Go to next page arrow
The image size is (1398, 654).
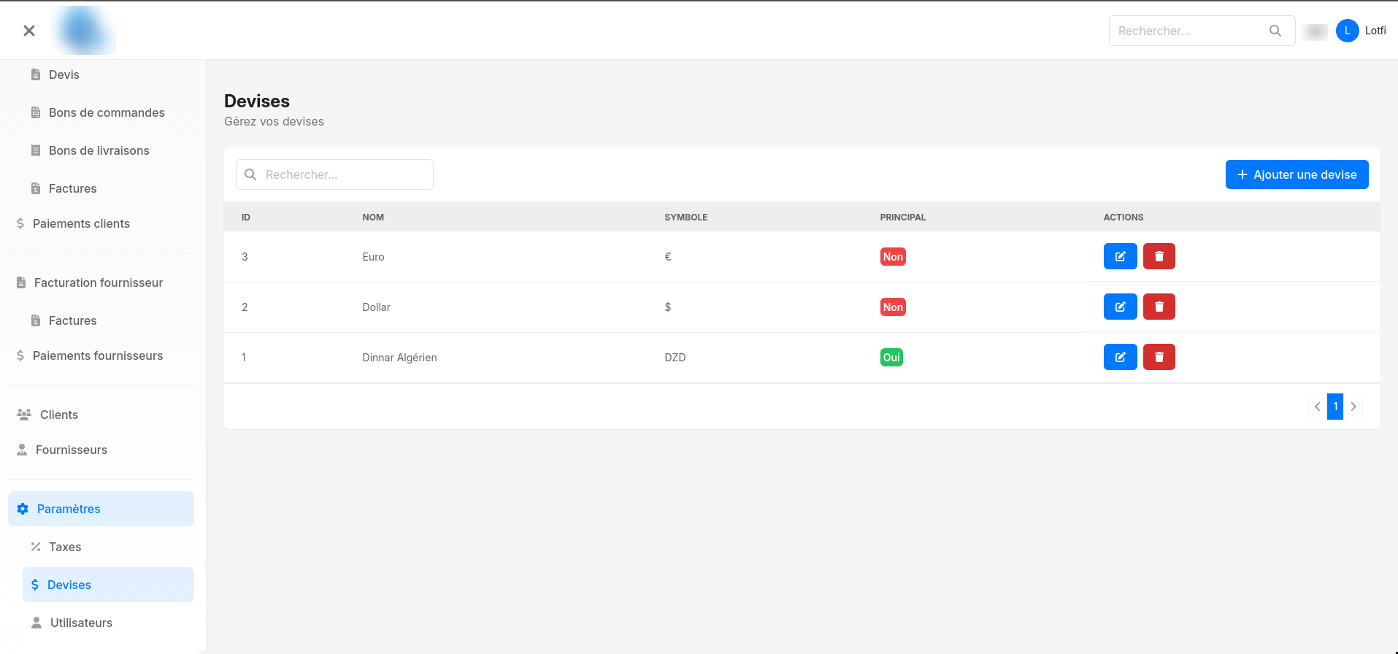point(1353,407)
